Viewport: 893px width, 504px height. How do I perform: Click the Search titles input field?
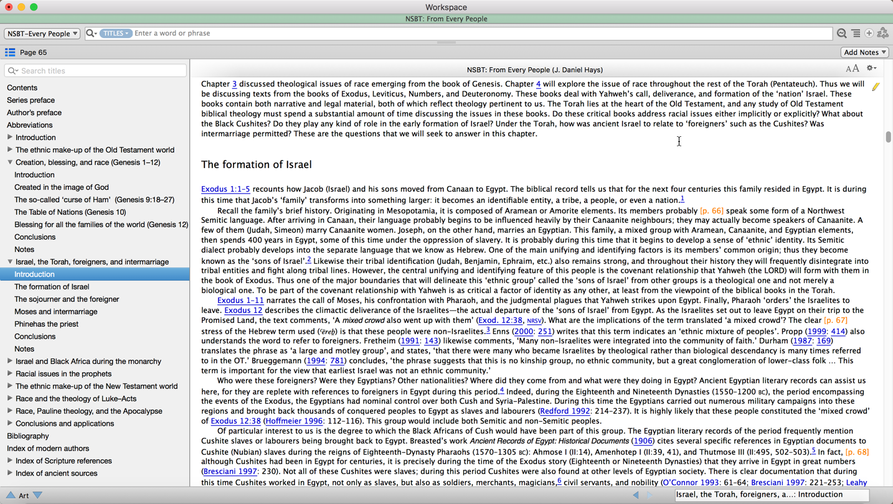[x=95, y=71]
